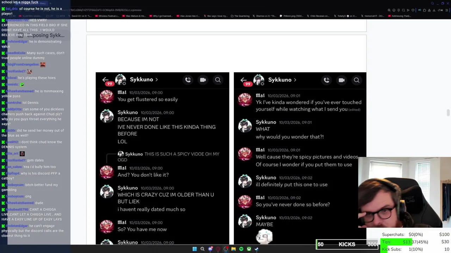Image resolution: width=451 pixels, height=253 pixels.
Task: Click stream chat message 'gym dates'
Action: click(34, 160)
